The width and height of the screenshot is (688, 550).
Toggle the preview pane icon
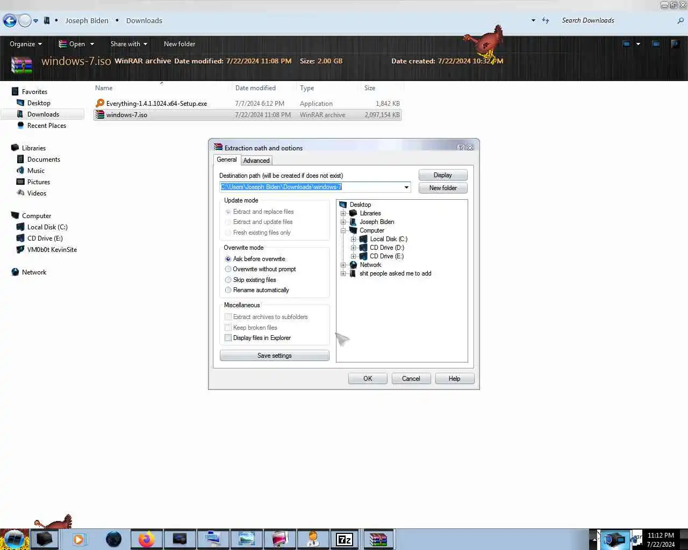click(656, 44)
